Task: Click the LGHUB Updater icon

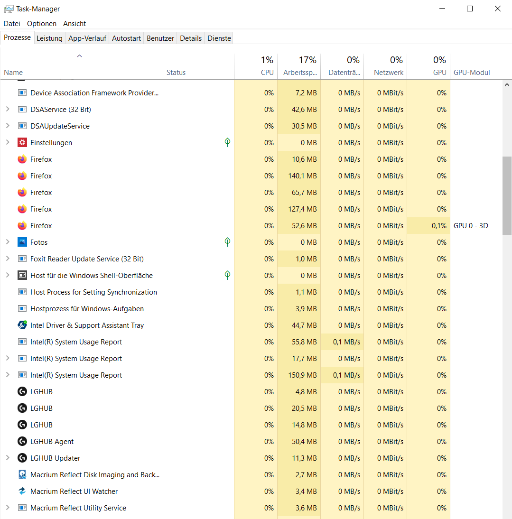Action: coord(22,458)
